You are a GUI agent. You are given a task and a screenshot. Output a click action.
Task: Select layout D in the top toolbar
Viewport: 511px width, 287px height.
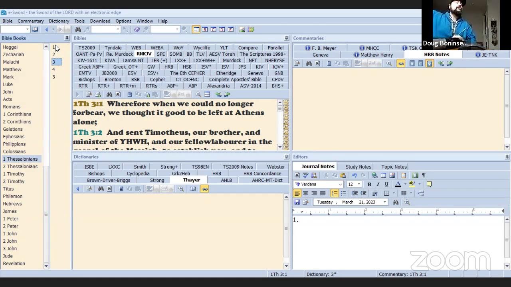click(x=222, y=29)
